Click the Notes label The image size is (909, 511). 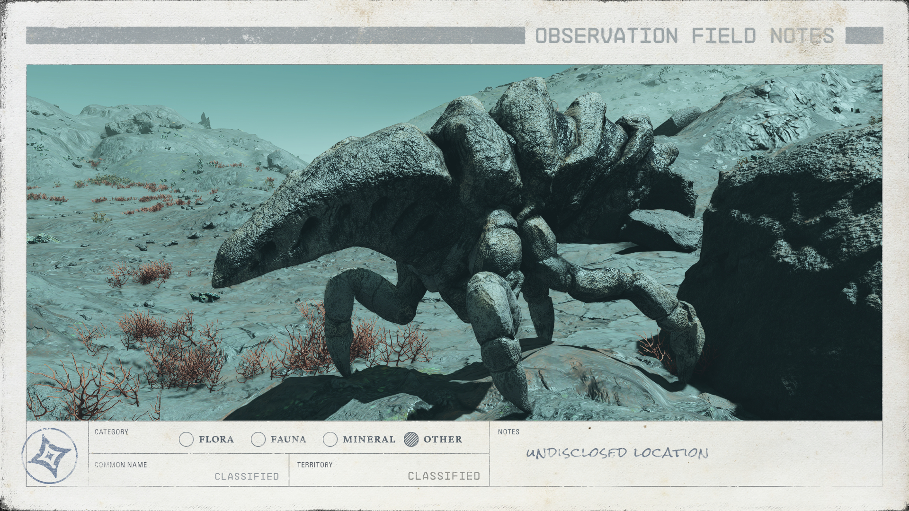[508, 432]
